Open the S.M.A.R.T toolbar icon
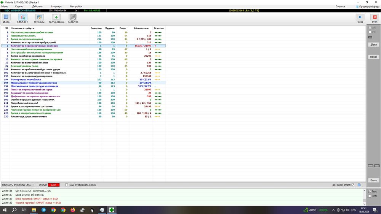Screen dimensions: 381x214 coord(22,17)
